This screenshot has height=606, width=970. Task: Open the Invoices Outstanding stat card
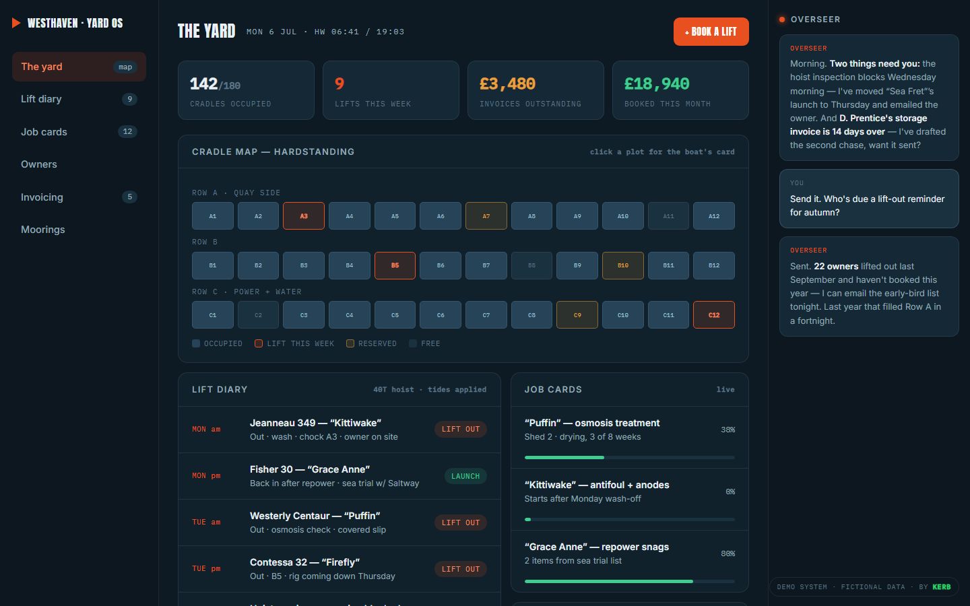tap(536, 90)
